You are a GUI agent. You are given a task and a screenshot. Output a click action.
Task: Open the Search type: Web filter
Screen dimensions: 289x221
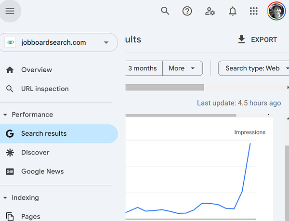[254, 68]
